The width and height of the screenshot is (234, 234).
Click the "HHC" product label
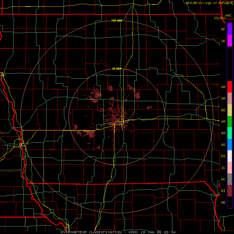229,16
